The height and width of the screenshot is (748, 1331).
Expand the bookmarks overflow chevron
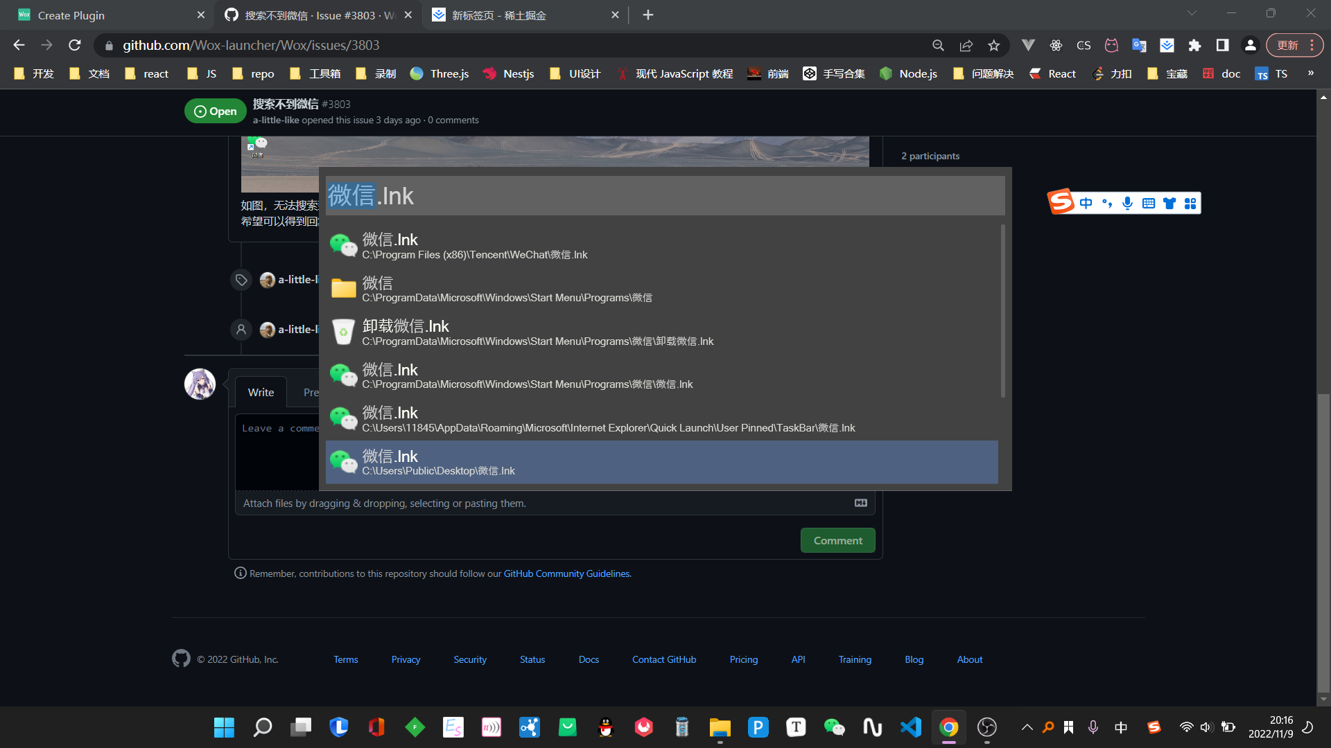(1310, 73)
